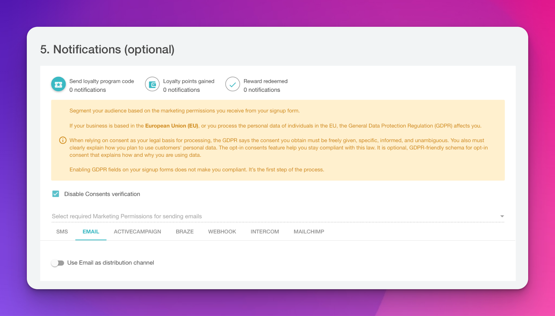The image size is (555, 316).
Task: Click the Select required Marketing Permissions field
Action: tap(278, 216)
